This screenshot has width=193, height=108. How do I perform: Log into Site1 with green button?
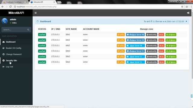[x=171, y=35]
